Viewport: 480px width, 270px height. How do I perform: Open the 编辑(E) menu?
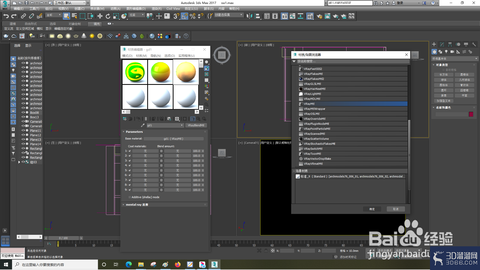[18, 8]
